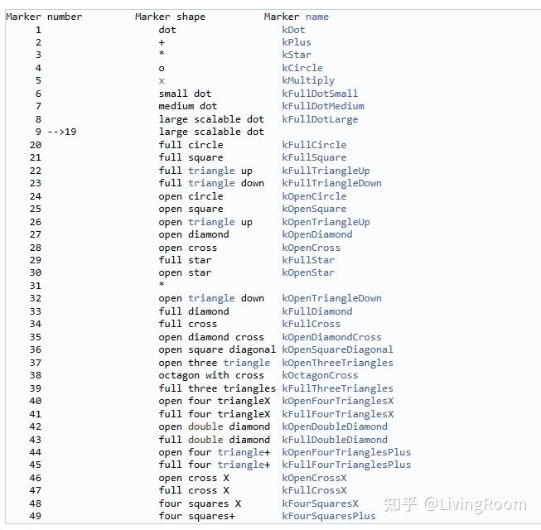Viewport: 541px width, 530px height.
Task: Click the kOpenDiamondCross marker name
Action: click(x=331, y=337)
